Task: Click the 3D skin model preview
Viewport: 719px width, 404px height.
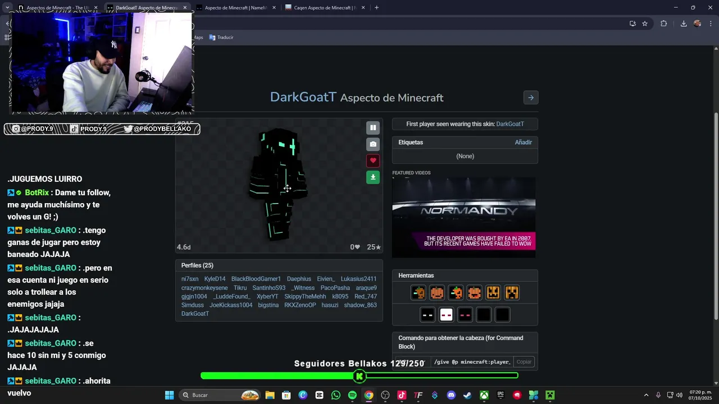Action: tap(279, 185)
